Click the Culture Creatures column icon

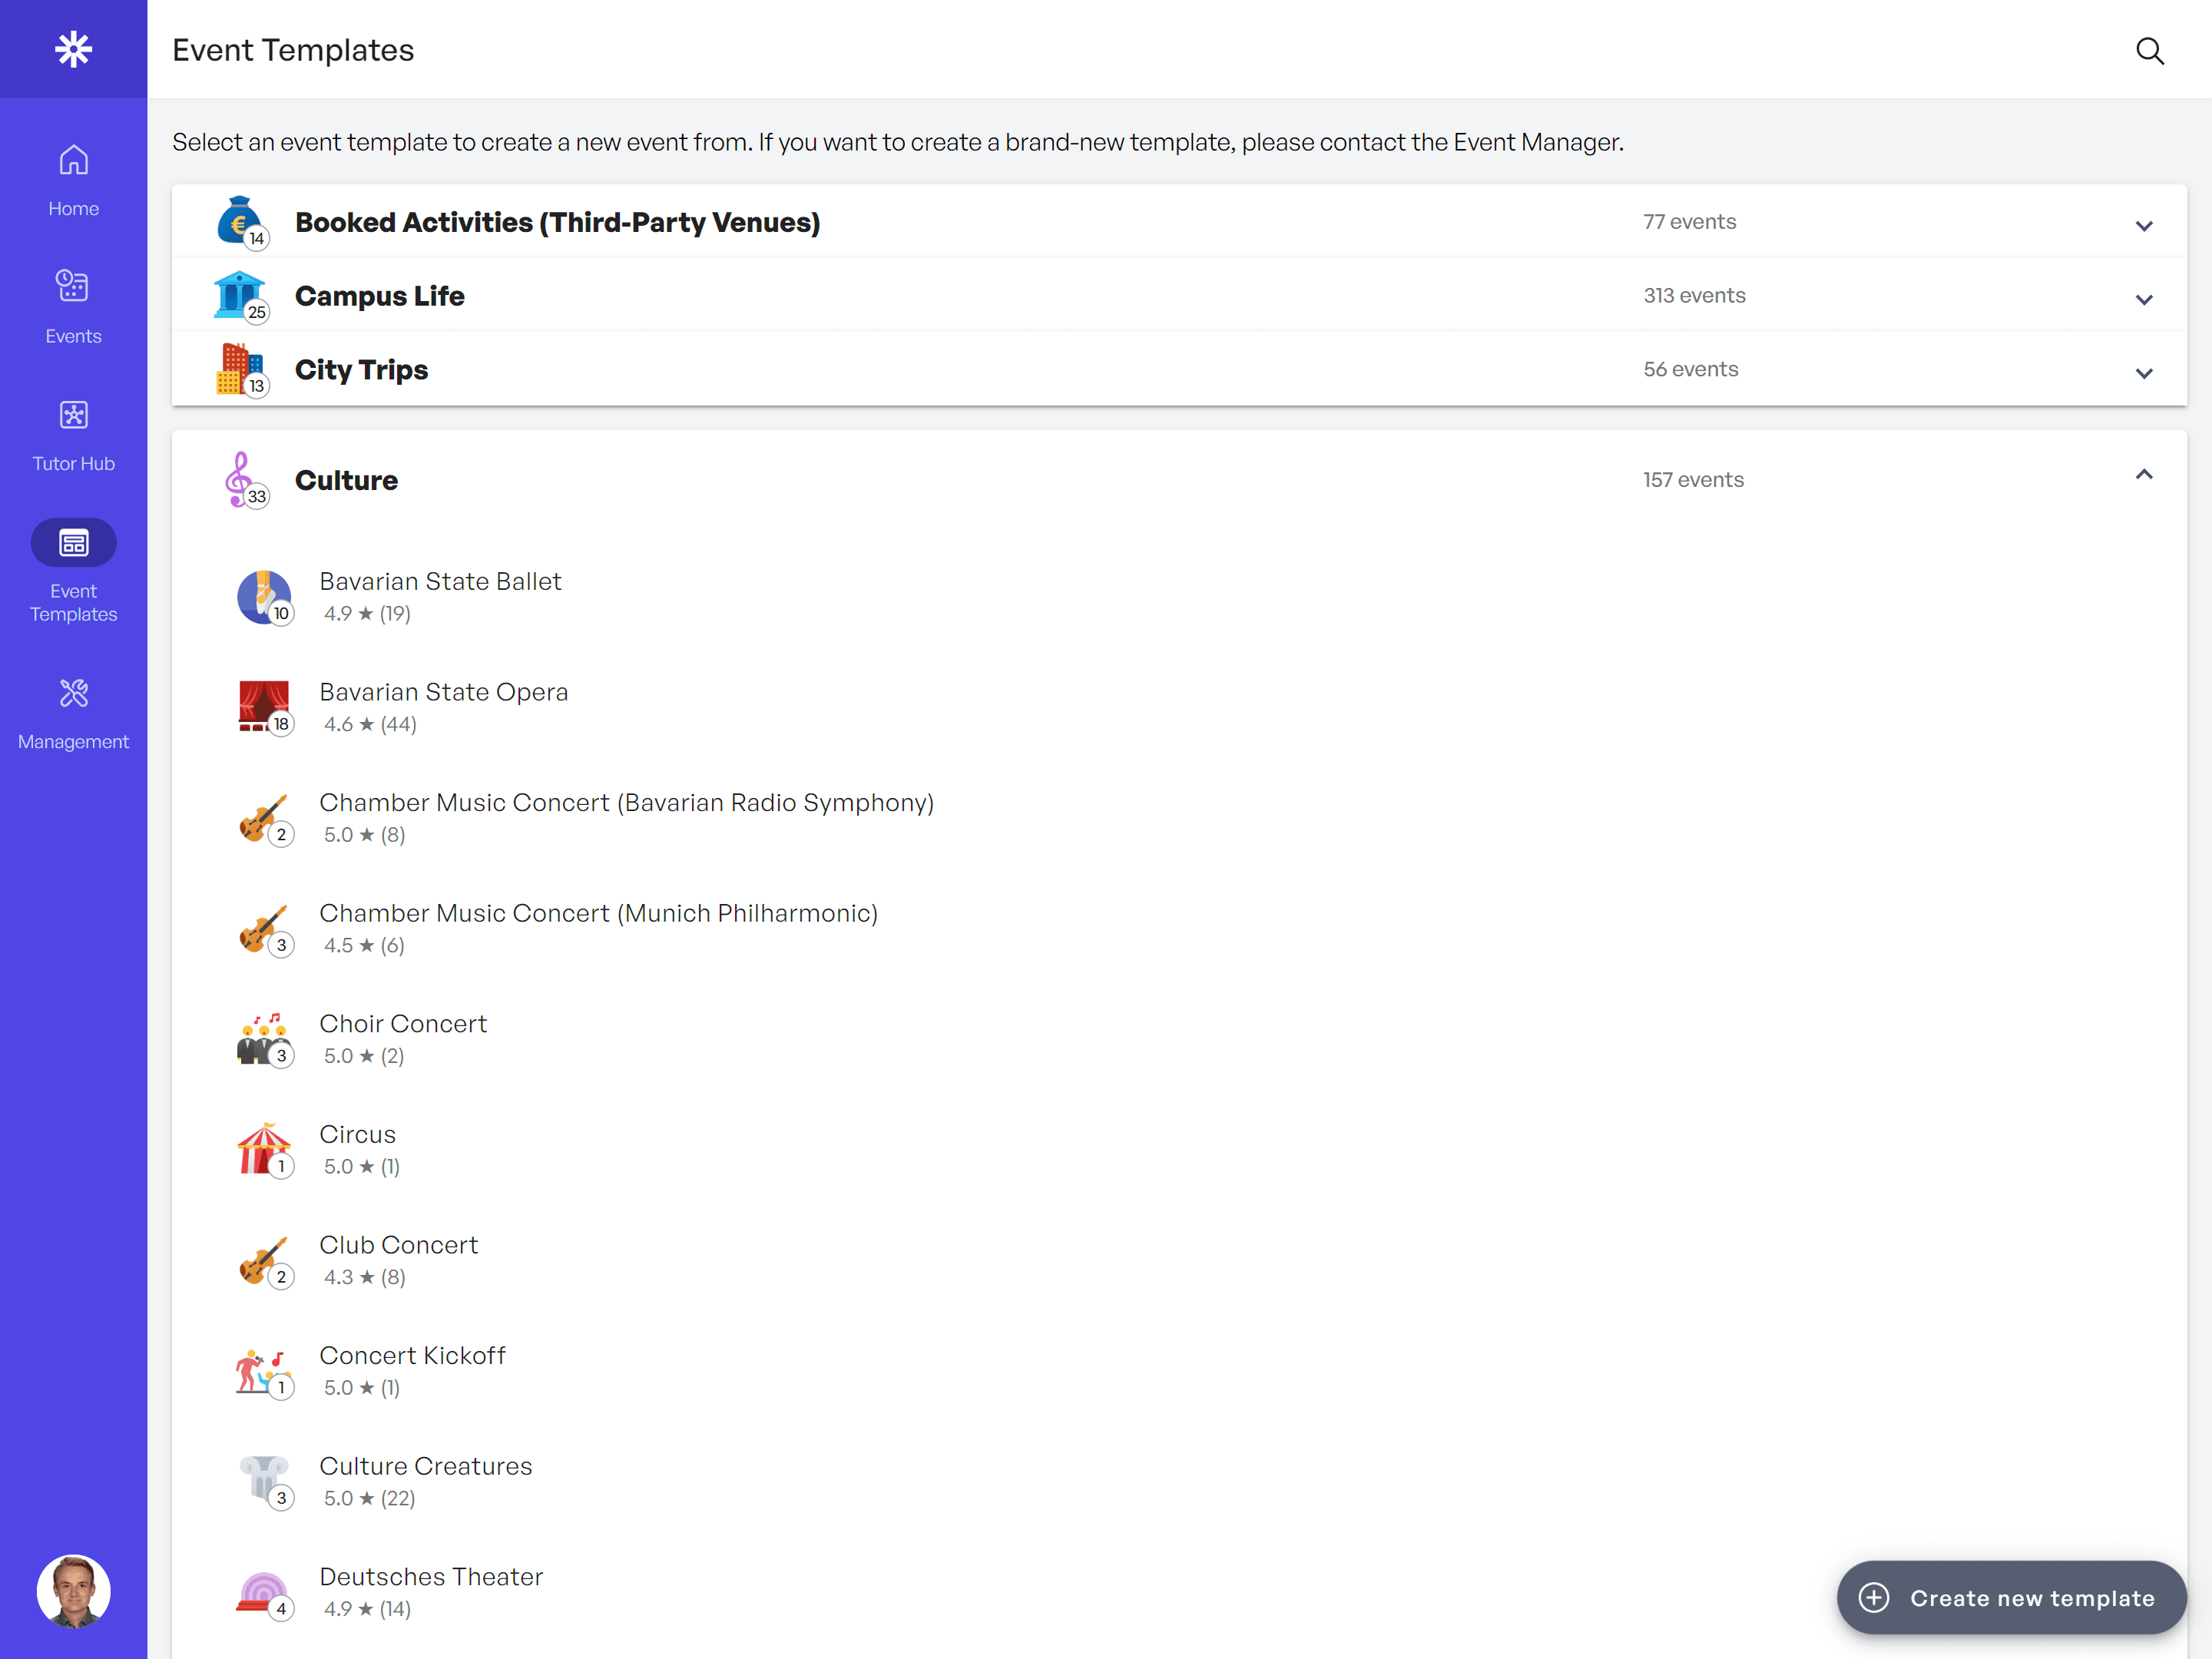pos(263,1481)
